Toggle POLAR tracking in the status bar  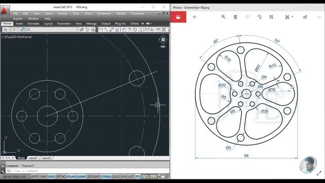point(71,176)
